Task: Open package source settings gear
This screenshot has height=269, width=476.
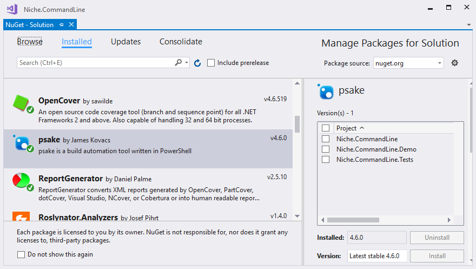Action: (454, 63)
